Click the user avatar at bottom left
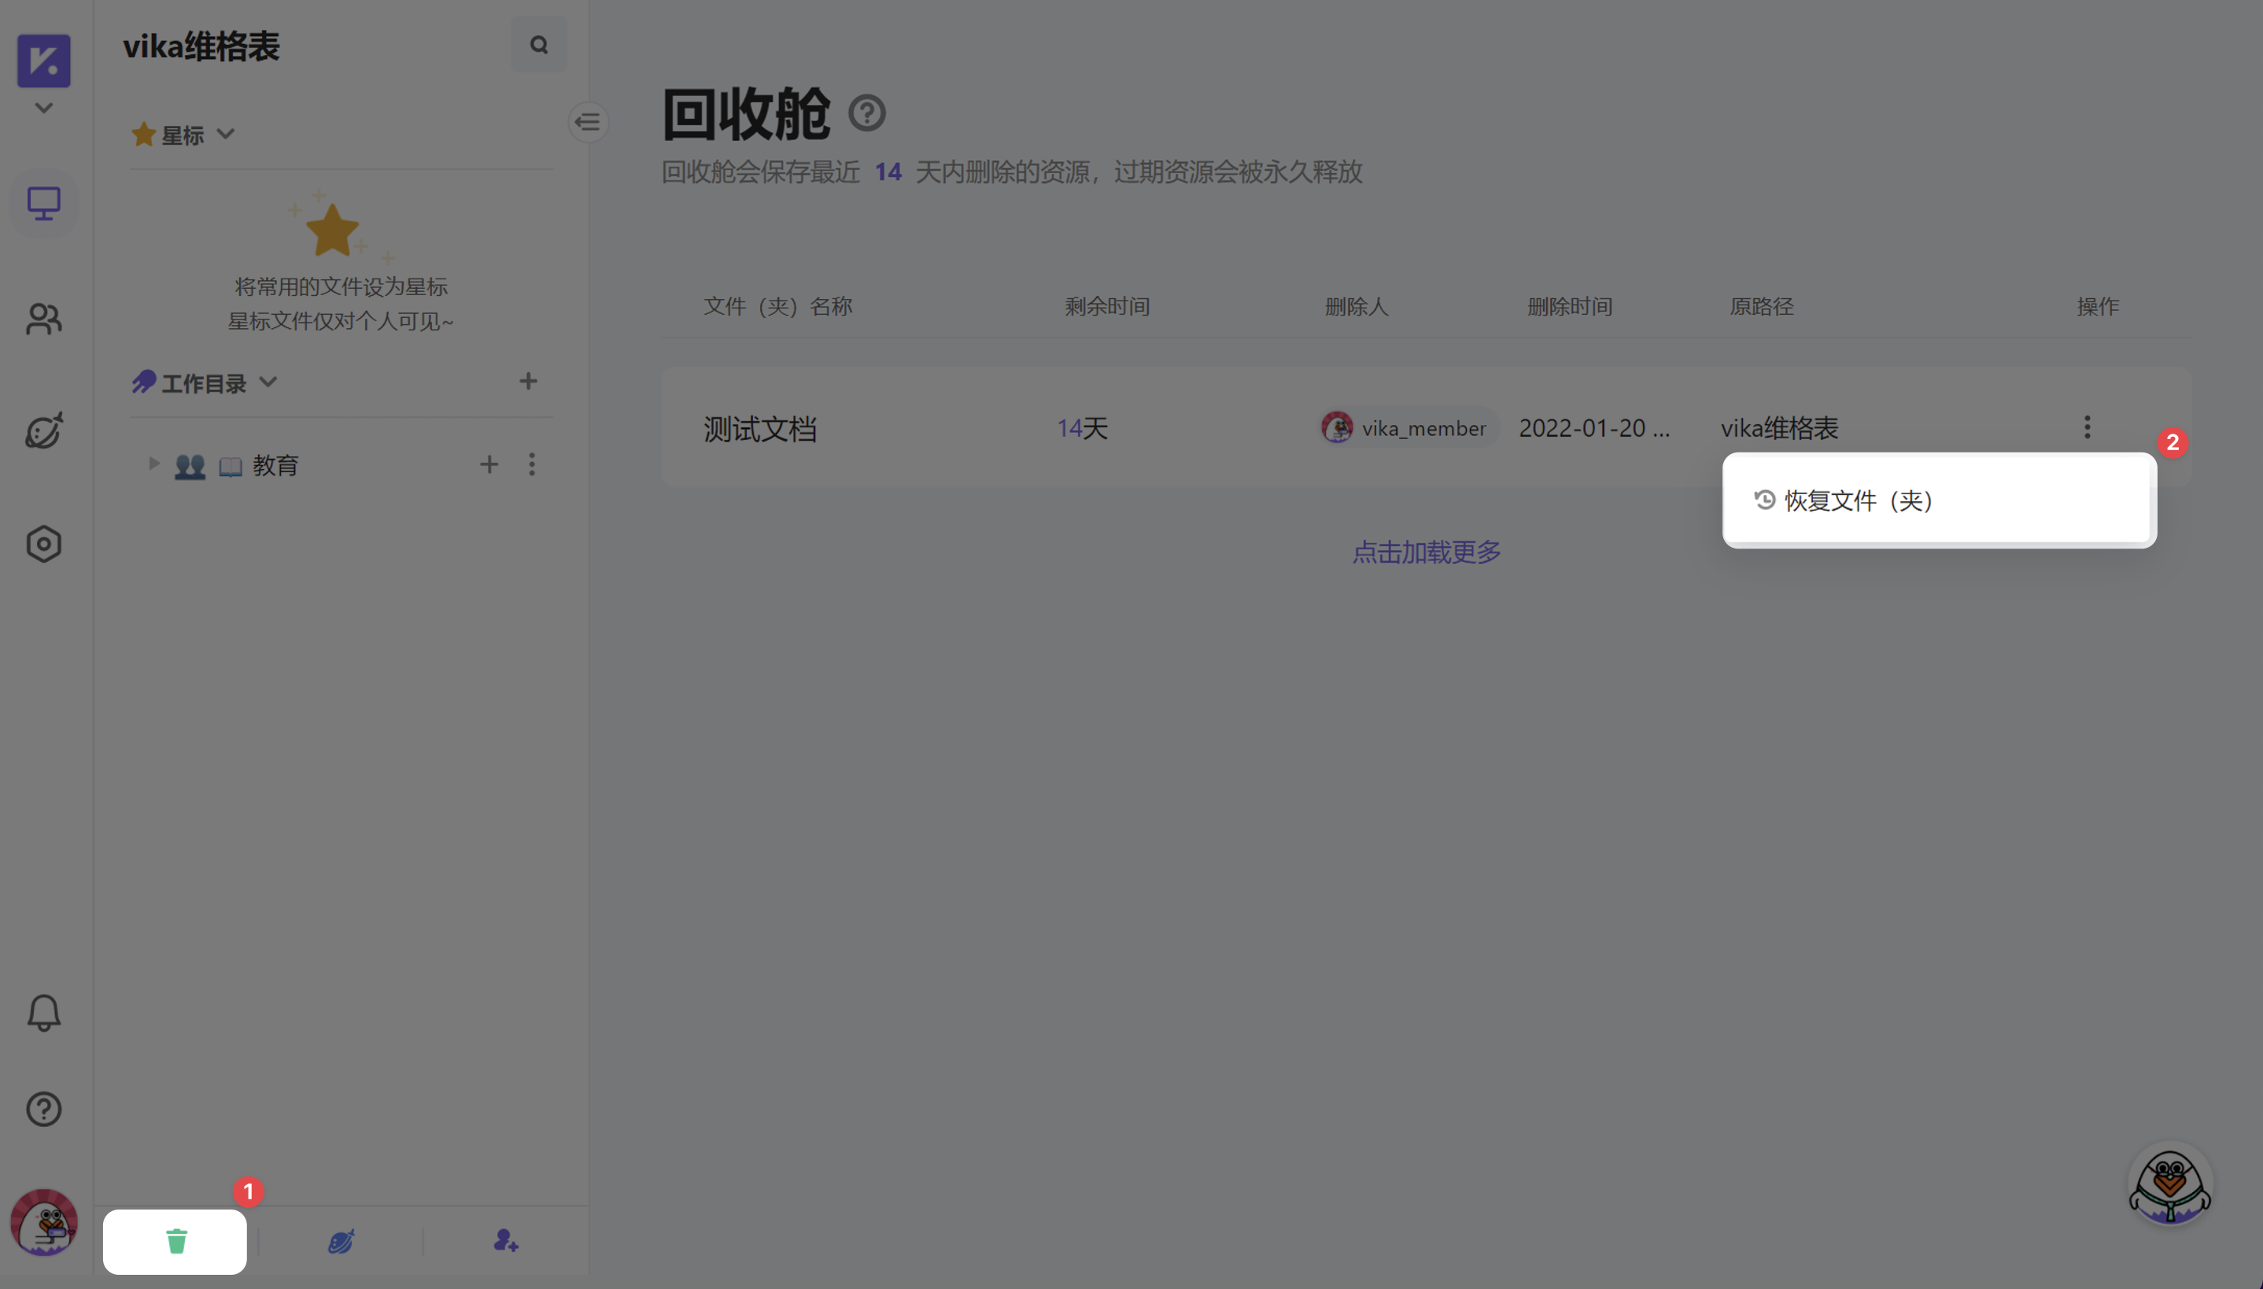 click(x=43, y=1223)
